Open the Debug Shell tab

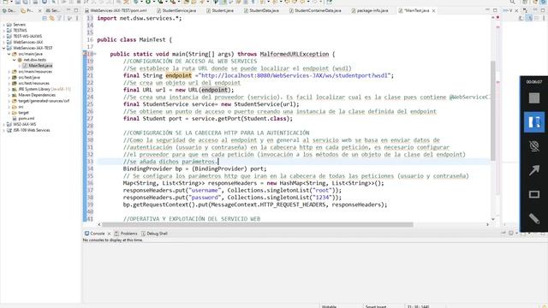(154, 234)
